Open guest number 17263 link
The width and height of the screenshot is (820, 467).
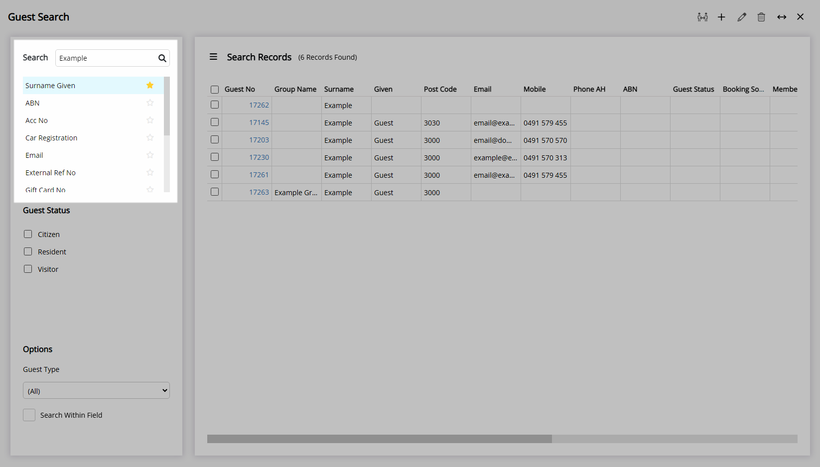259,192
